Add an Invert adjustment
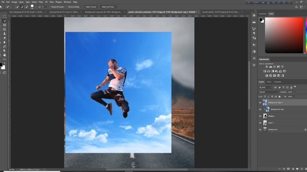 267,75
